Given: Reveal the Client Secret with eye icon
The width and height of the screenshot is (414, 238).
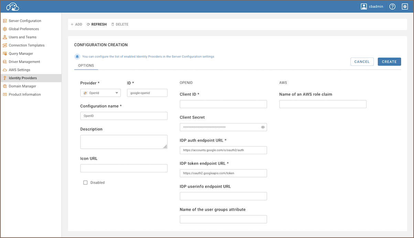Looking at the screenshot, I should coord(263,127).
